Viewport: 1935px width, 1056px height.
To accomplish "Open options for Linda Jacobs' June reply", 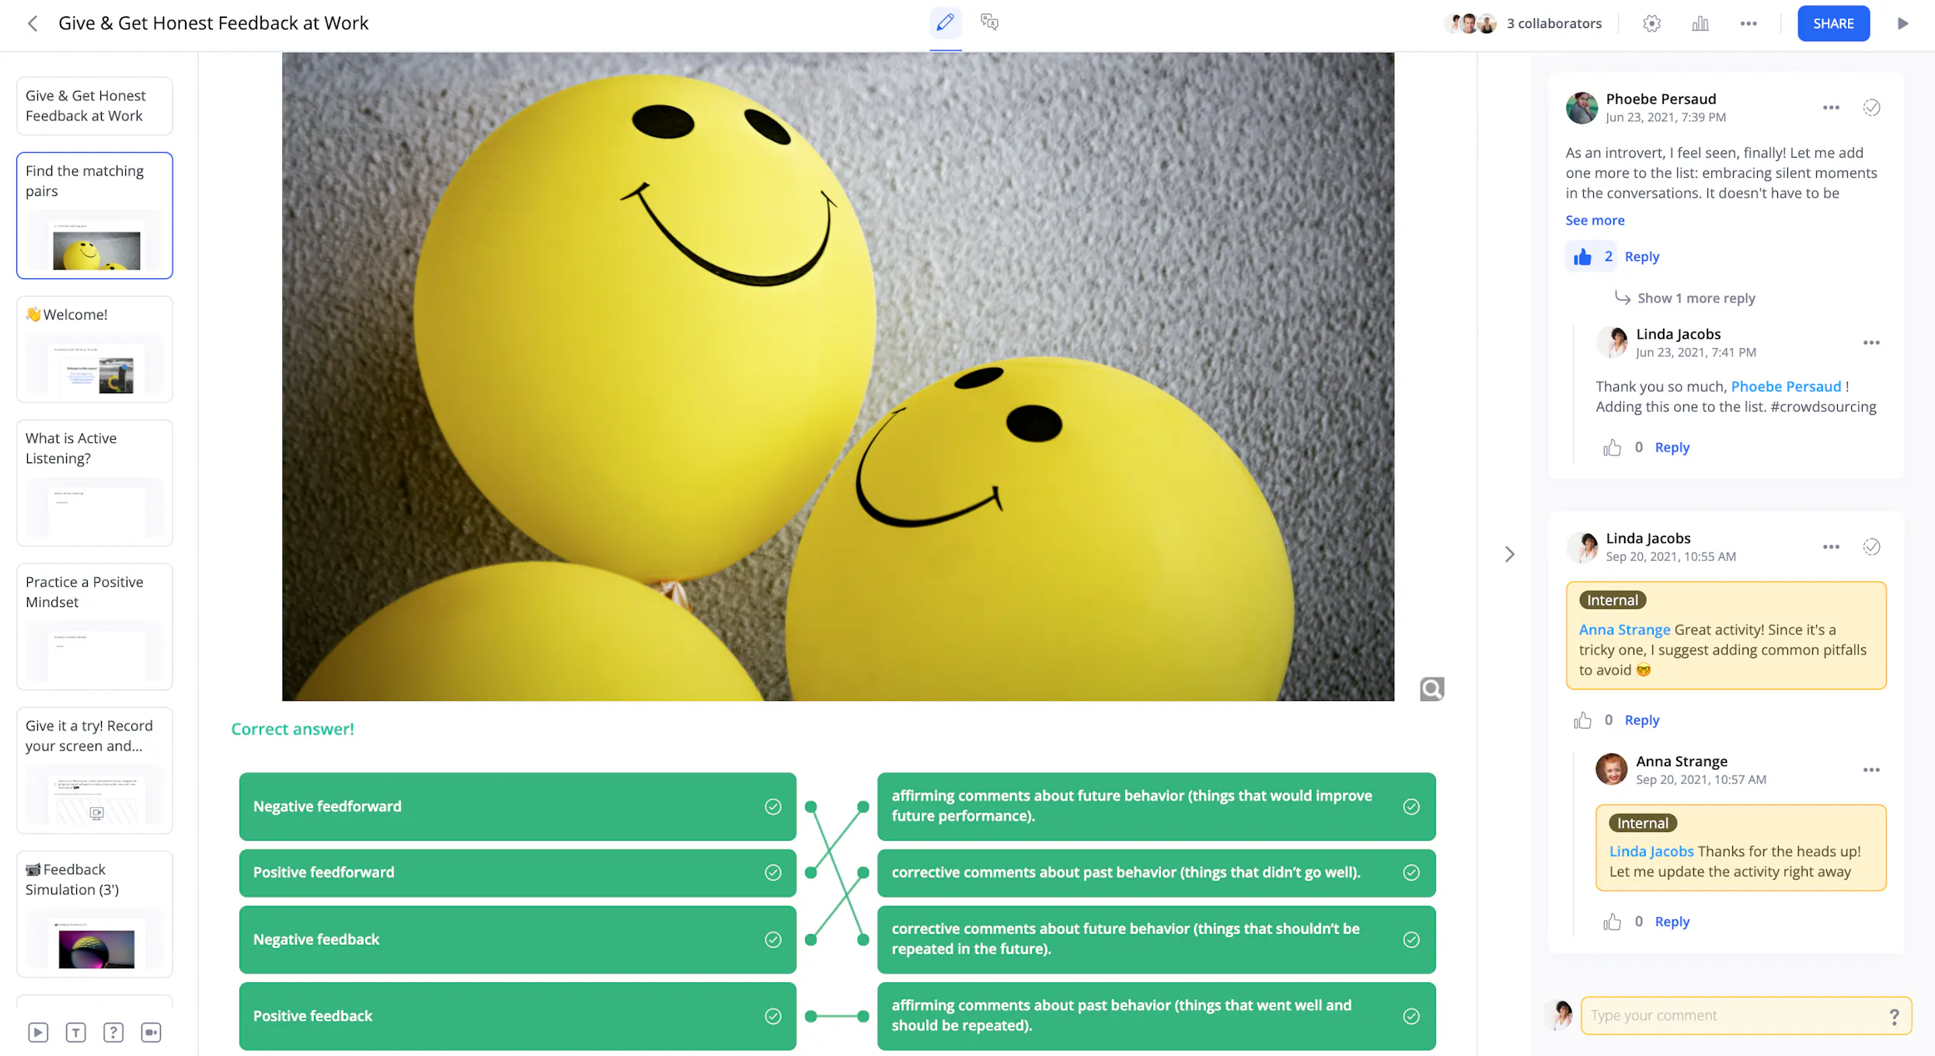I will [x=1870, y=343].
